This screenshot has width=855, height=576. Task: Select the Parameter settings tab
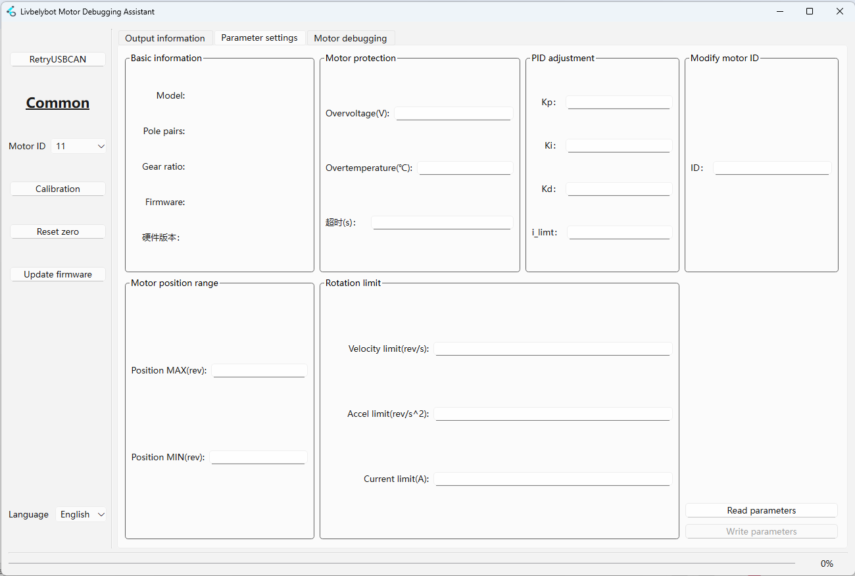pyautogui.click(x=259, y=38)
